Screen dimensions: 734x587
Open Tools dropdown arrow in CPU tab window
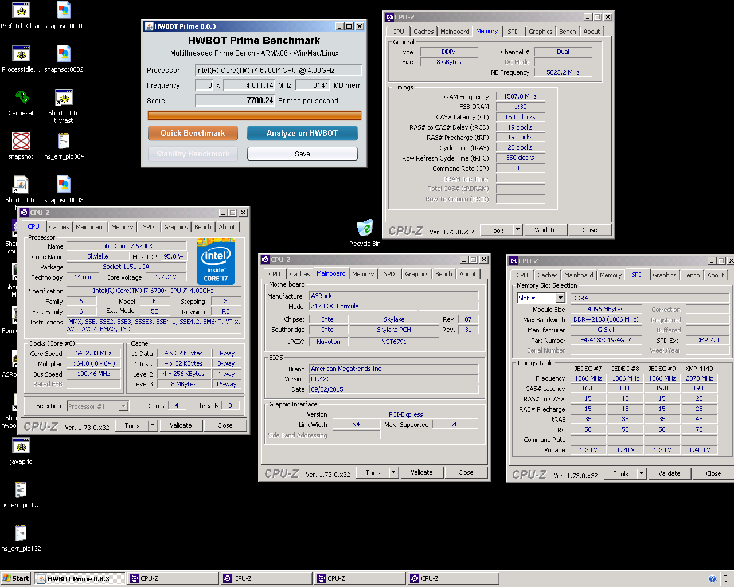click(153, 425)
